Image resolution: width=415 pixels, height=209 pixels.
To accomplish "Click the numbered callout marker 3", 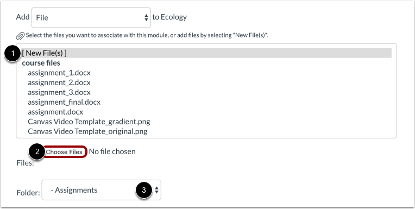I will (144, 190).
